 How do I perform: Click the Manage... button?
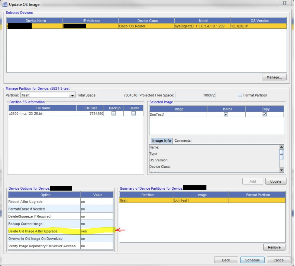point(274,77)
